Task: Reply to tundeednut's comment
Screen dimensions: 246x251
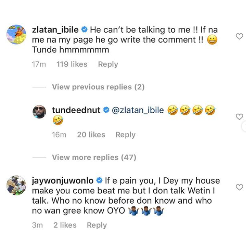Action: 125,135
